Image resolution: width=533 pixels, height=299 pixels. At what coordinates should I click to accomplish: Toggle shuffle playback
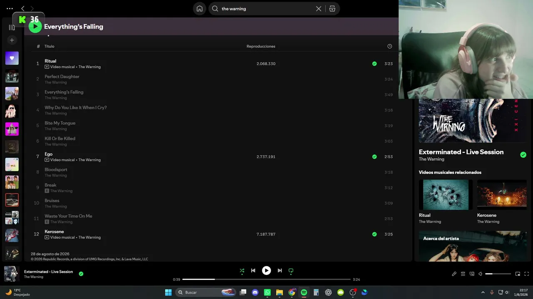[x=242, y=271]
